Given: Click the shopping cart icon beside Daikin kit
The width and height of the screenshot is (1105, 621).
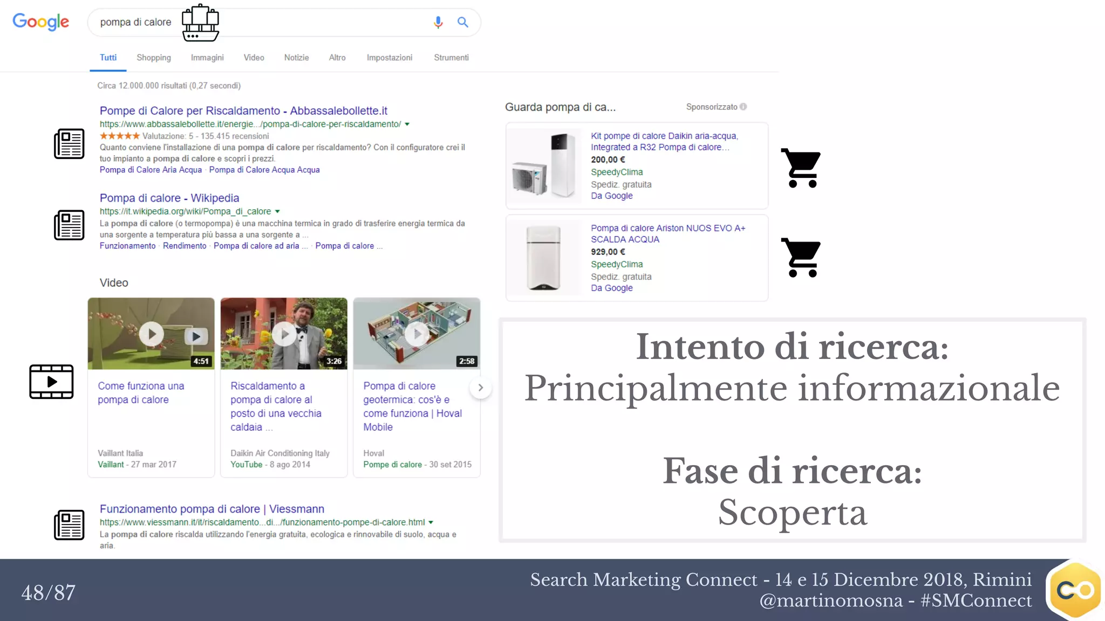Looking at the screenshot, I should click(801, 168).
